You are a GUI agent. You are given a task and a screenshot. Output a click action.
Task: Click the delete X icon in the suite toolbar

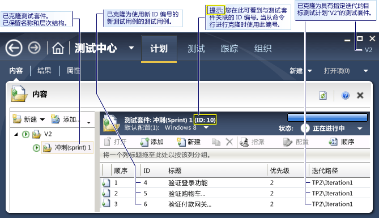coord(229,142)
